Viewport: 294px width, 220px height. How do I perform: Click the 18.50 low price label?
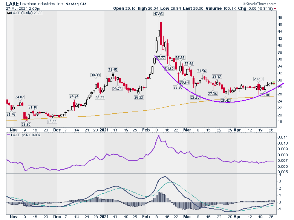tap(26, 124)
